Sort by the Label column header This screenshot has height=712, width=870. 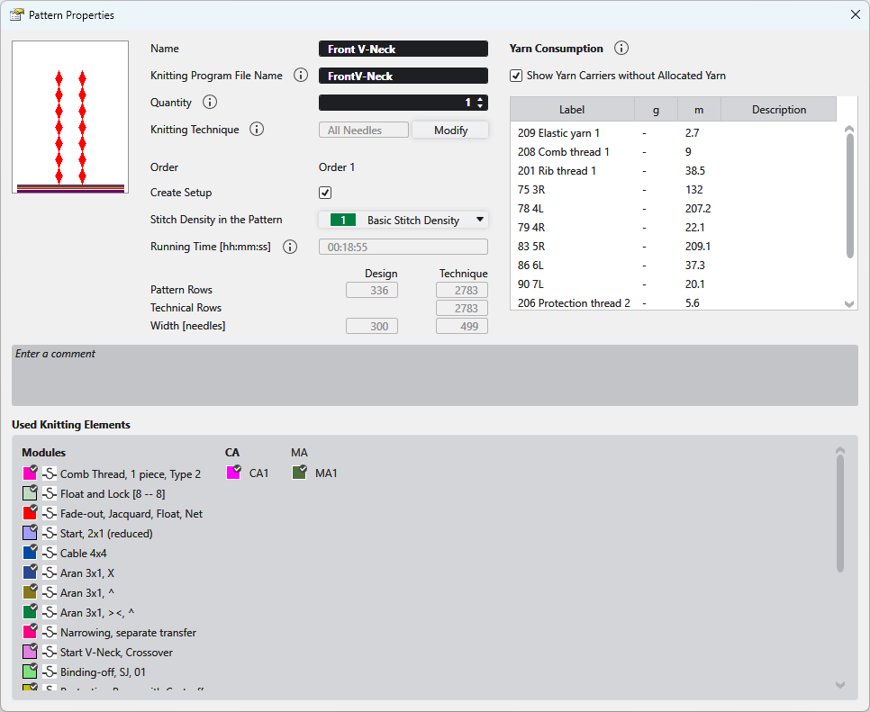pyautogui.click(x=572, y=110)
